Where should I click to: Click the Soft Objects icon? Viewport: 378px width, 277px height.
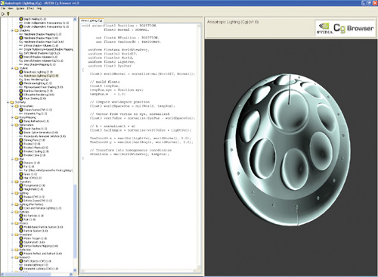(21, 261)
